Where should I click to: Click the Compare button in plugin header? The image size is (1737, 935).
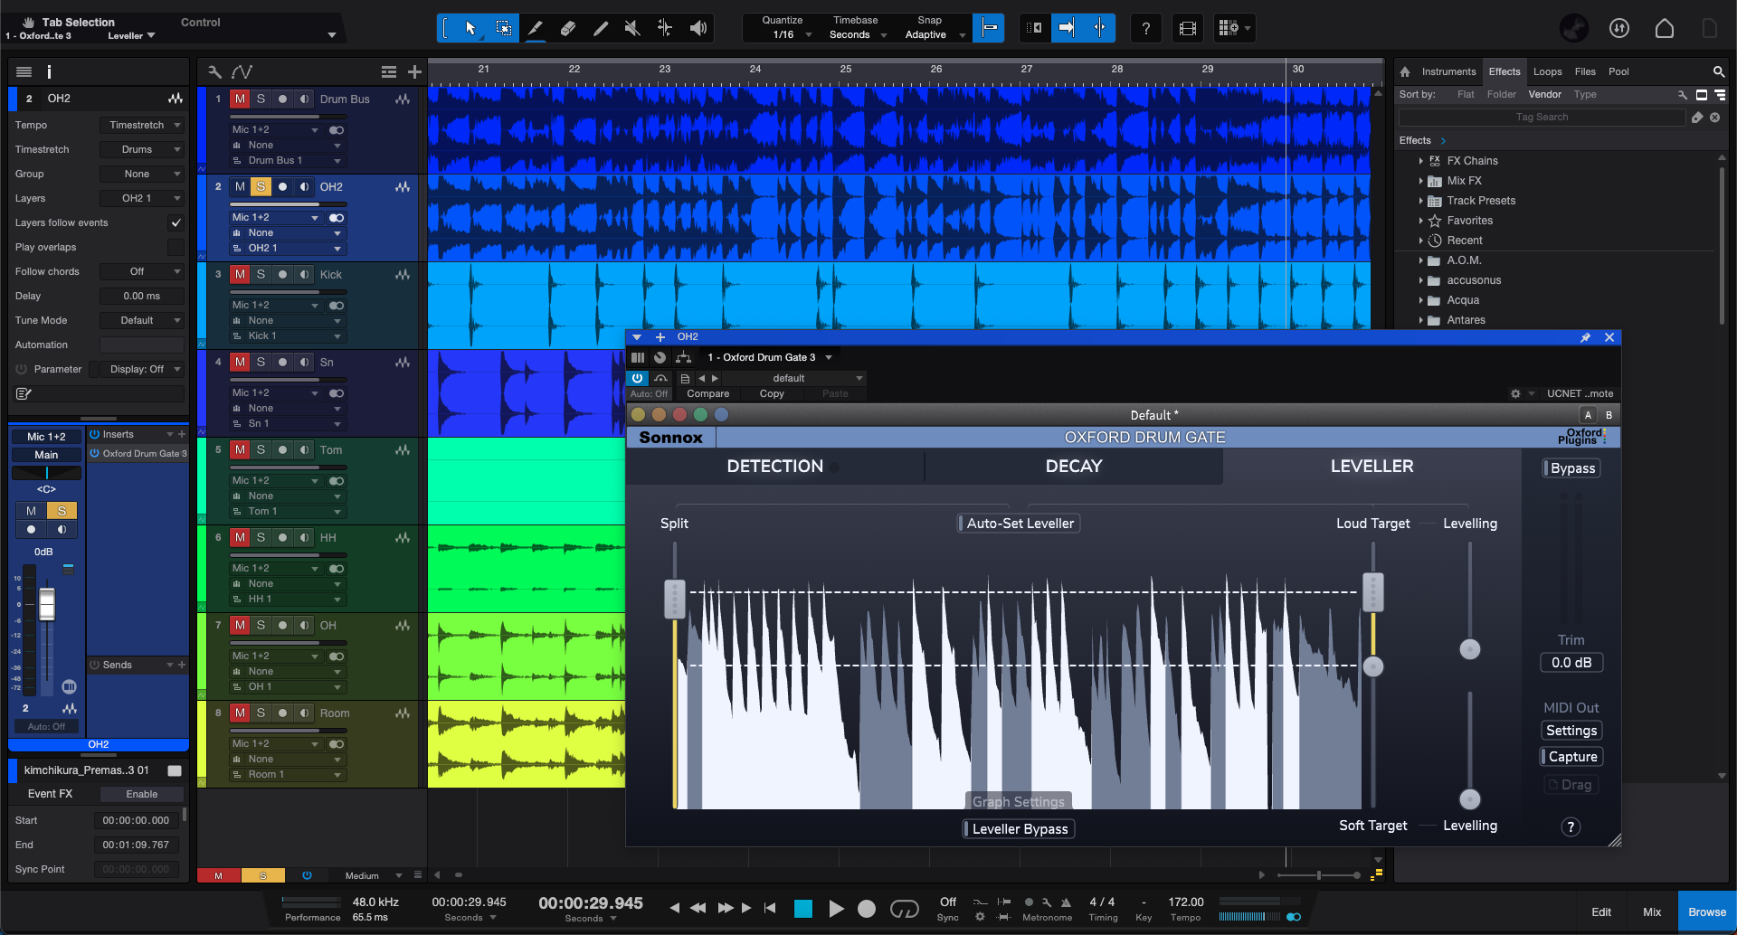click(x=707, y=393)
